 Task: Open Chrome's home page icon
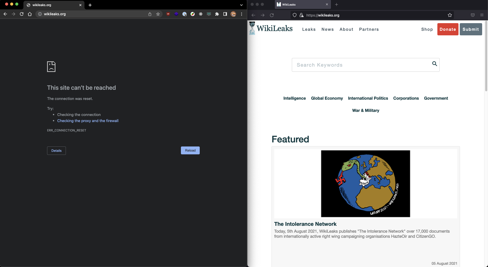pyautogui.click(x=30, y=14)
